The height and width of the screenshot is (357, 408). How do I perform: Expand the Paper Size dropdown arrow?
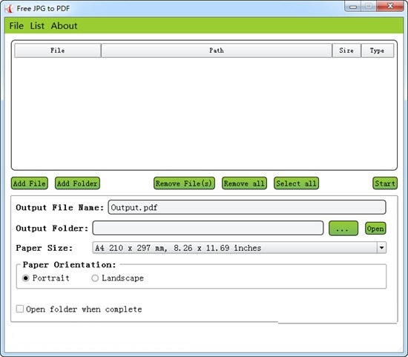(x=381, y=248)
